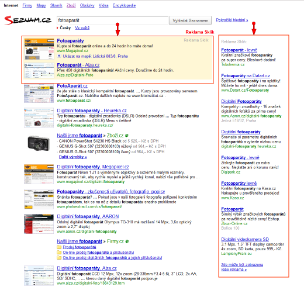Open the Megapixel.cz ad thumbnail
The height and width of the screenshot is (290, 304).
pyautogui.click(x=39, y=49)
